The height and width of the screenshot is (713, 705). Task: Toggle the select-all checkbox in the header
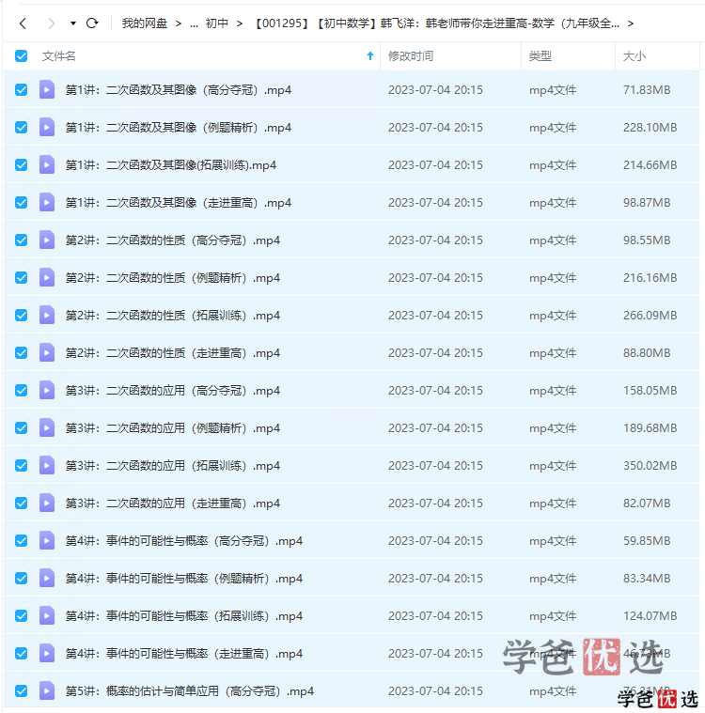tap(21, 56)
